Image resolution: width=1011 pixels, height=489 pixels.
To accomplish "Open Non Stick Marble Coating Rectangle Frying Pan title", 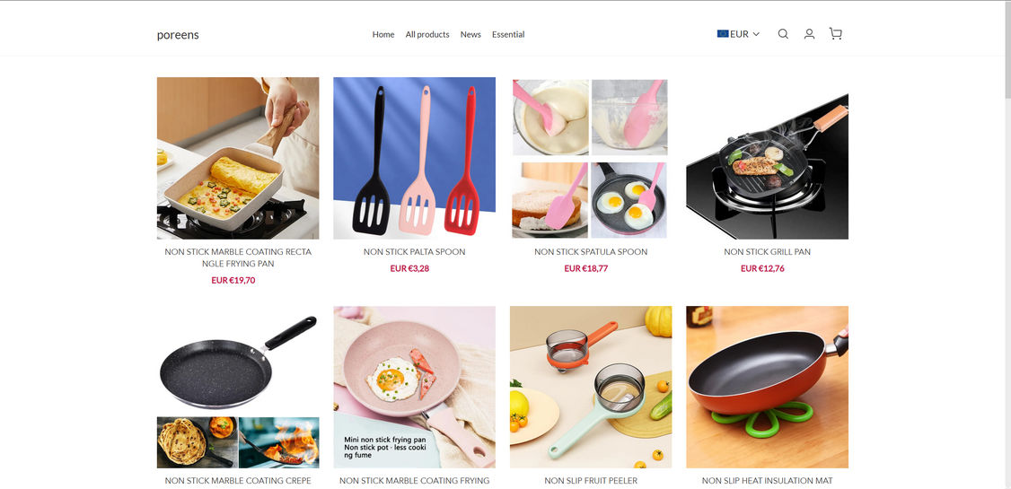I will click(238, 258).
